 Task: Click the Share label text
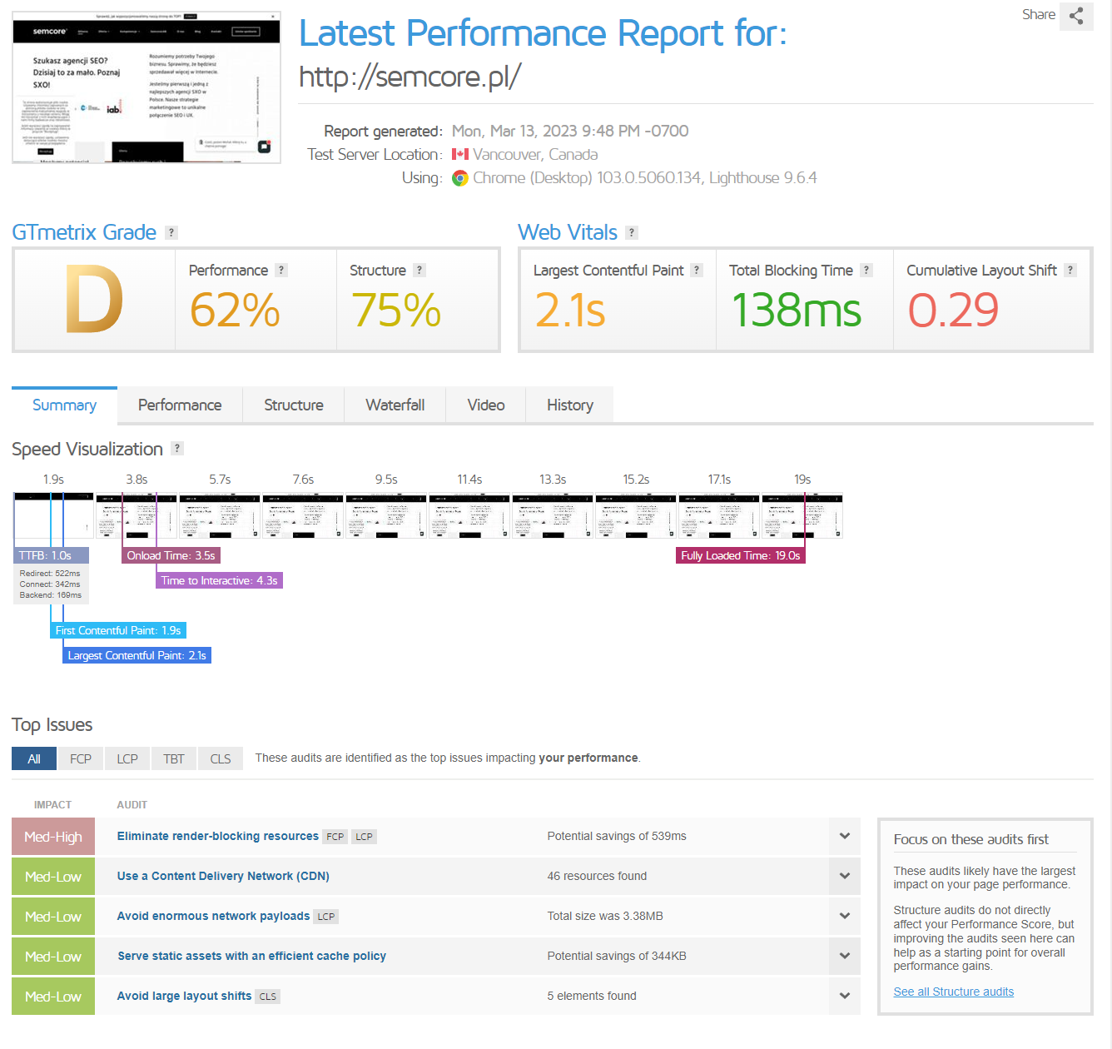(1039, 15)
